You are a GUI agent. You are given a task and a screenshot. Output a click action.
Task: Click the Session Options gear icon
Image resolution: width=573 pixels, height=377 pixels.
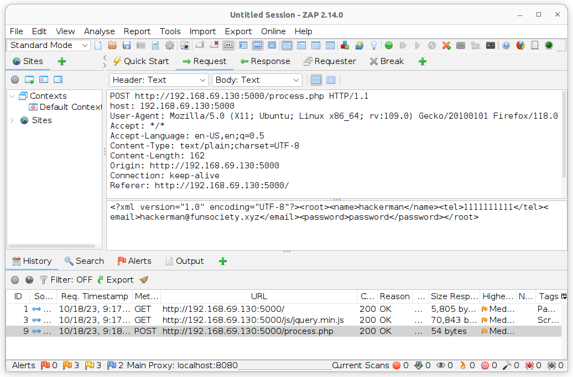(x=170, y=45)
